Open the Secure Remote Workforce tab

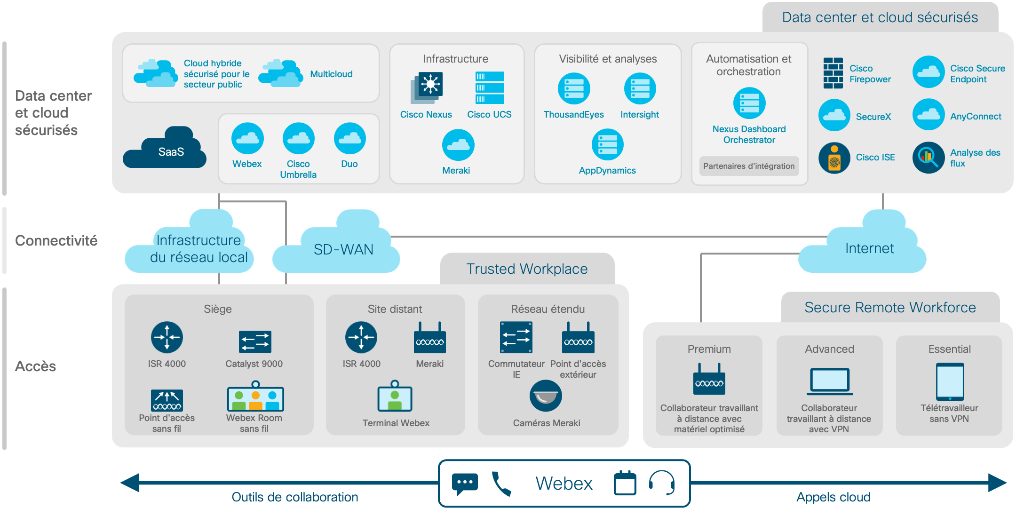[890, 307]
